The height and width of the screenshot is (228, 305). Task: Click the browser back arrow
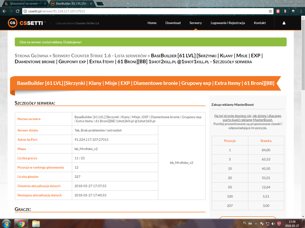(x=4, y=11)
